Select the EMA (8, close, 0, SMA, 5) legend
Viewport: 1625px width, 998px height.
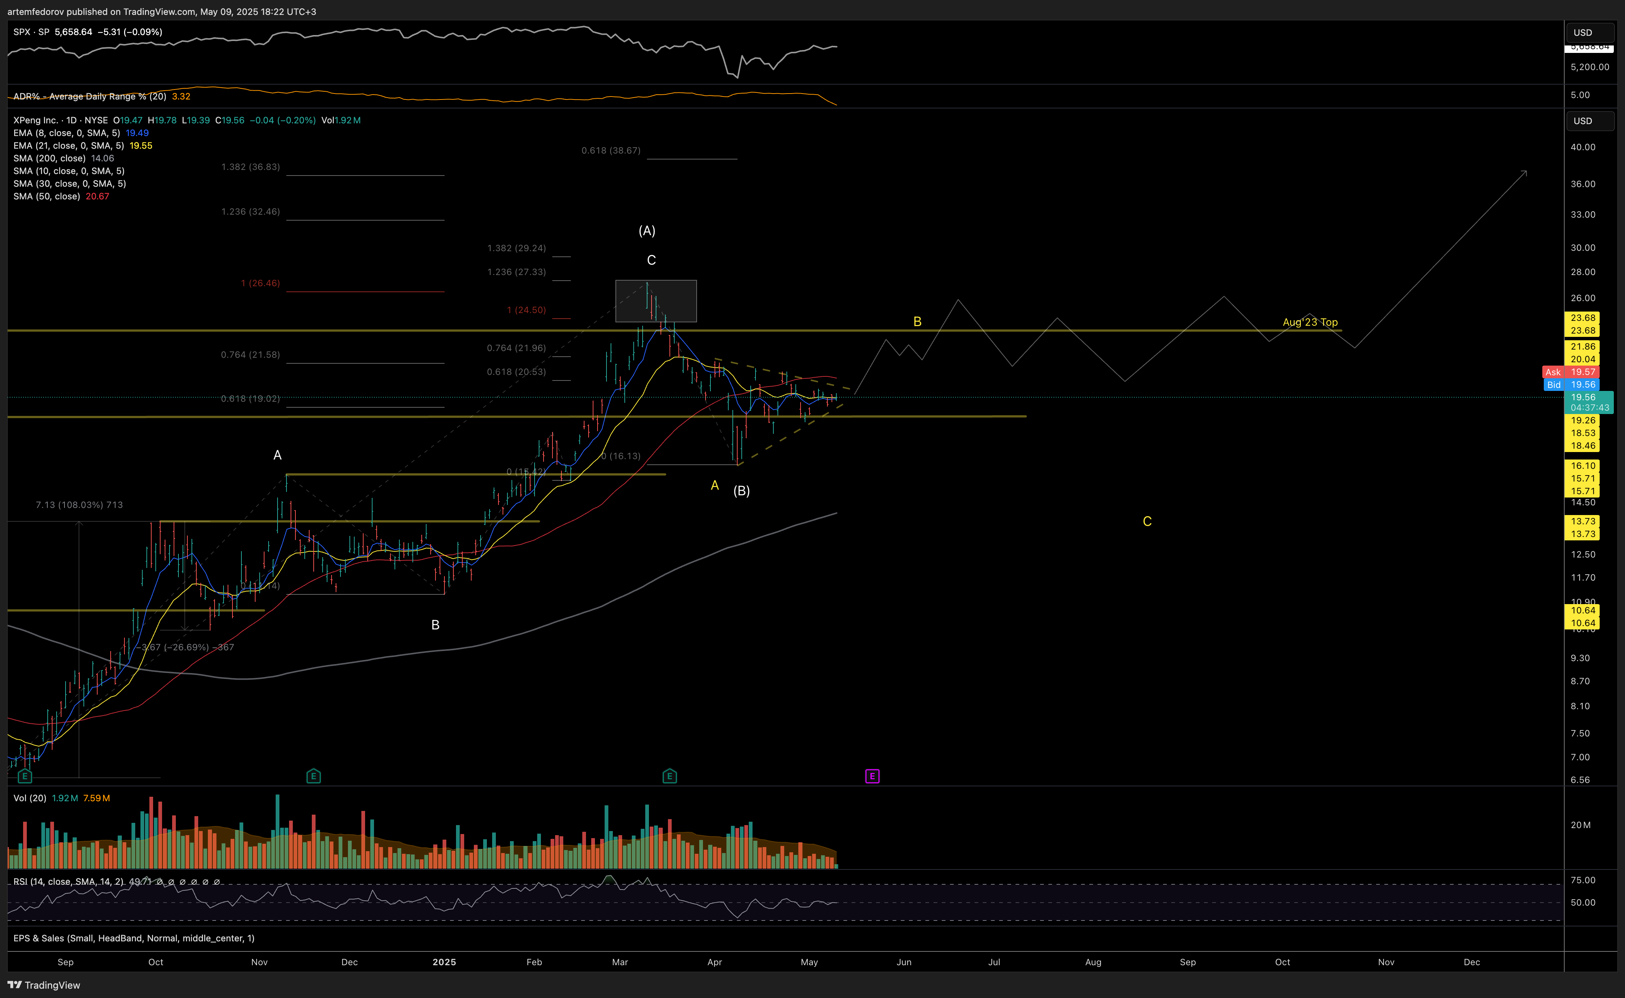click(67, 133)
